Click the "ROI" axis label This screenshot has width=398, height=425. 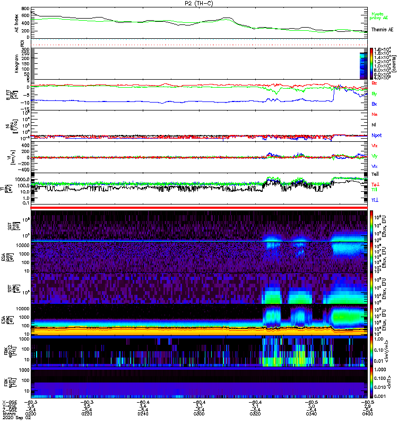click(22, 44)
